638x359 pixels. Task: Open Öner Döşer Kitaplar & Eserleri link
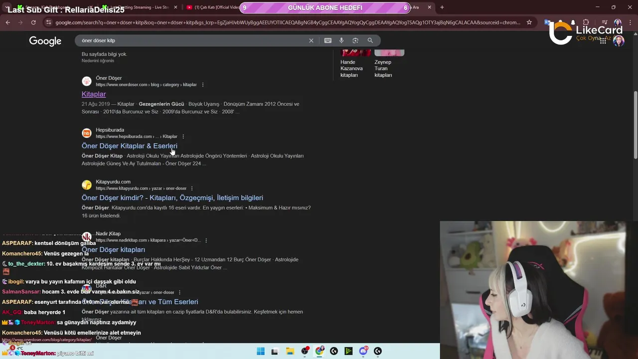click(130, 146)
